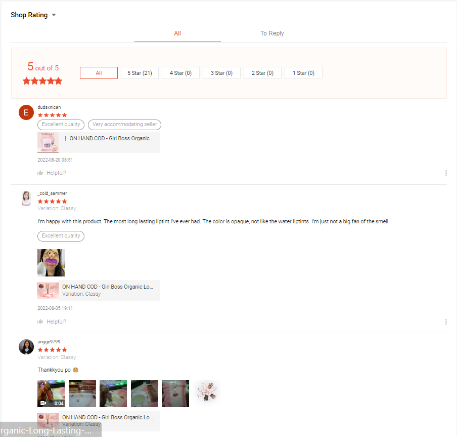Viewport: 457px width, 437px height.
Task: Filter reviews by 4 Star (0)
Action: pos(180,73)
